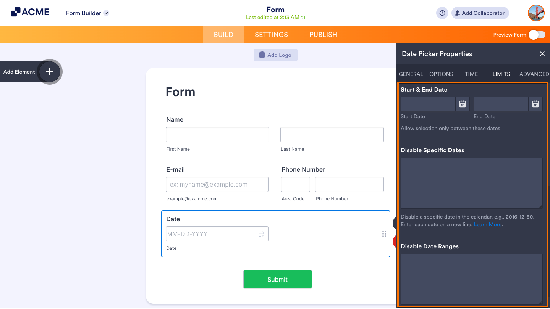Open the Start Date calendar picker

pyautogui.click(x=463, y=104)
